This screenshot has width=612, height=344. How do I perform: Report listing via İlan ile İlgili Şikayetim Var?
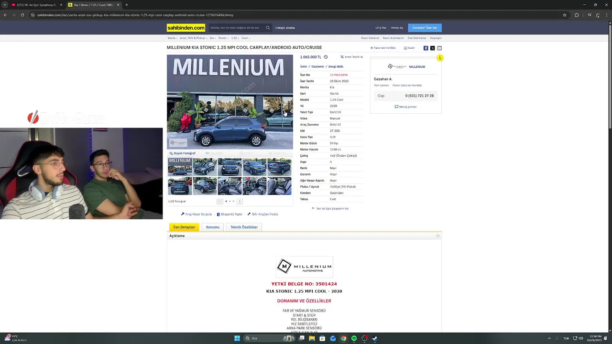click(330, 208)
